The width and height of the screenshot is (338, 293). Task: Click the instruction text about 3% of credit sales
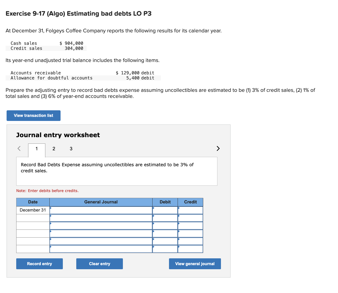[x=106, y=168]
